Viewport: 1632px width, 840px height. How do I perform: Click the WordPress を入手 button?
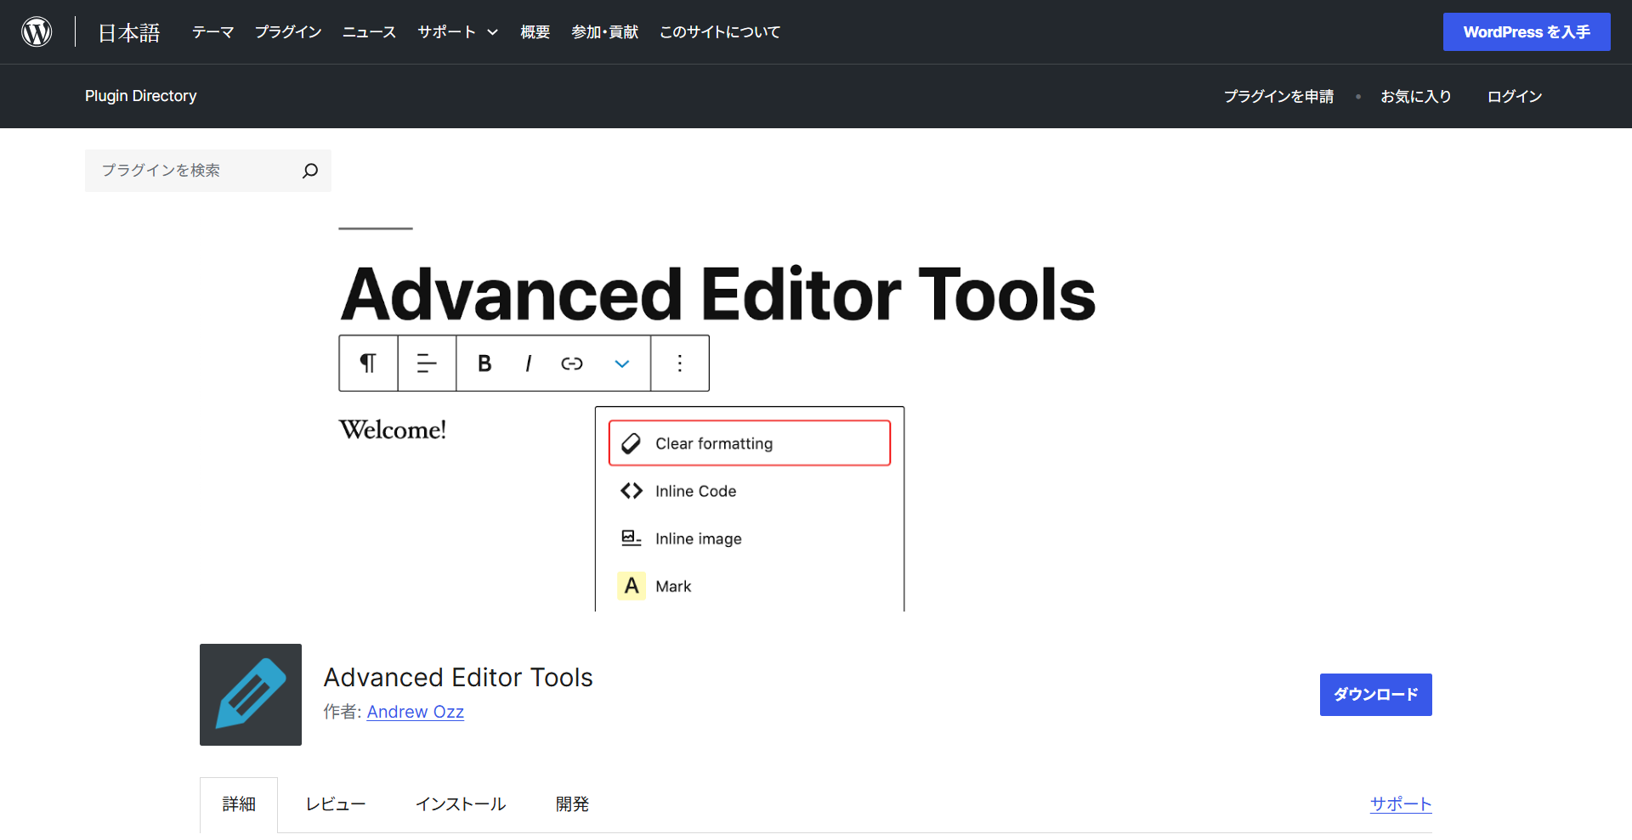click(1526, 32)
